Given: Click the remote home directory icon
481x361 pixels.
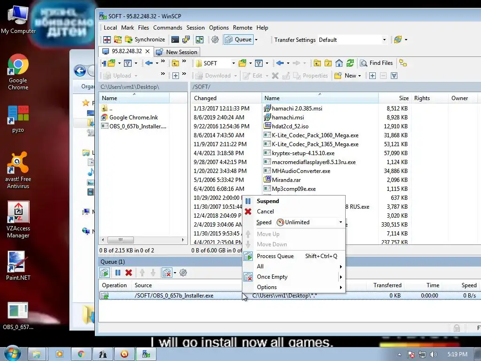Looking at the screenshot, I should click(339, 63).
